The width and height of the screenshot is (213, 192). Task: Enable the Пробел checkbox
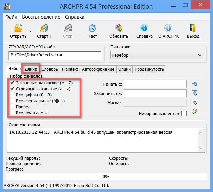(x=12, y=107)
